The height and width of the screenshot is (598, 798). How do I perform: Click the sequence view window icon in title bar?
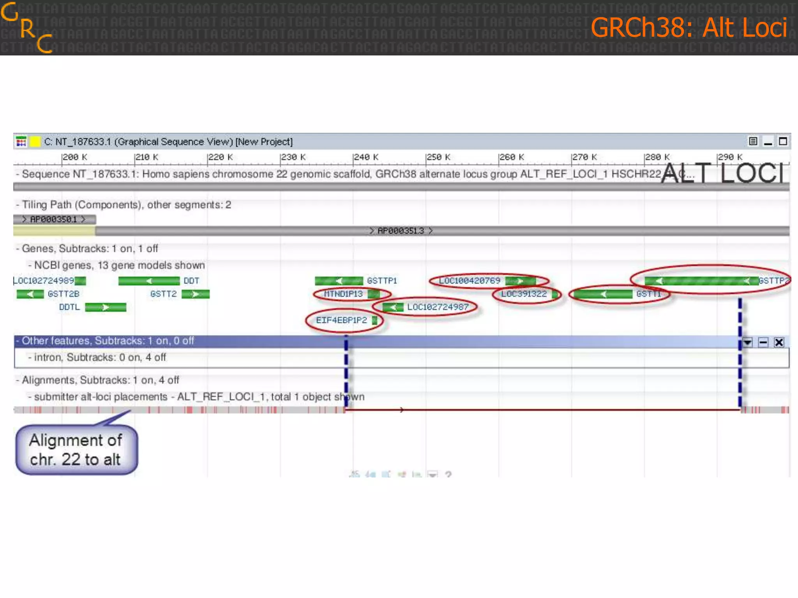coord(21,141)
